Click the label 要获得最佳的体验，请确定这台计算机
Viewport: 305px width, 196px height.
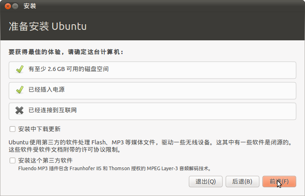coord(66,52)
